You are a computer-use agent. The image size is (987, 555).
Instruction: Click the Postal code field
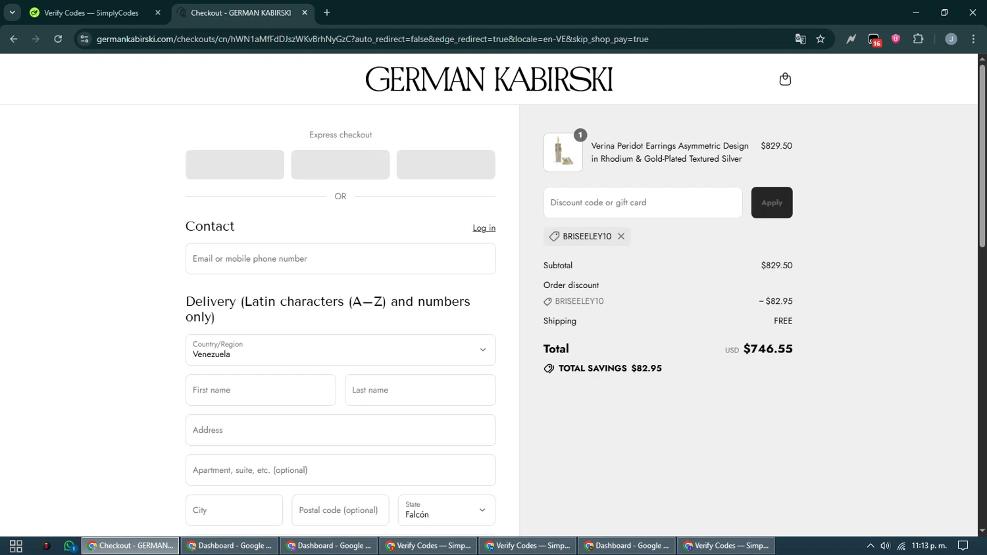[x=340, y=510]
